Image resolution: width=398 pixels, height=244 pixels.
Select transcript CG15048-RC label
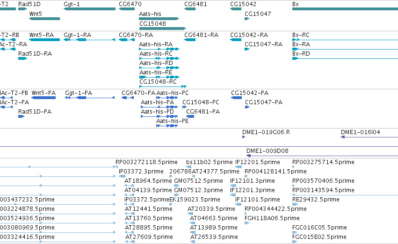coord(158,82)
